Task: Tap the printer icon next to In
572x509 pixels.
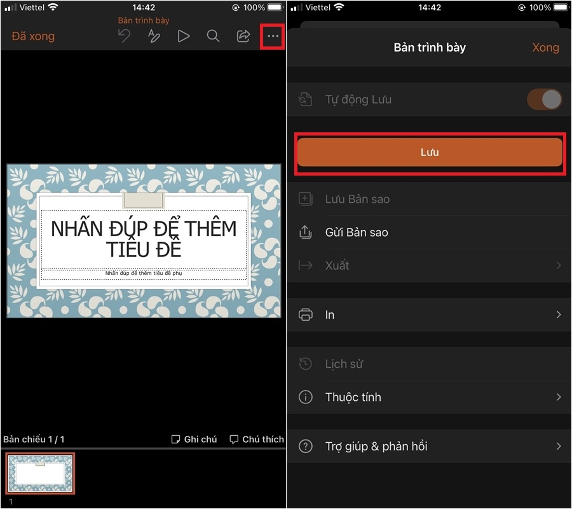Action: (306, 314)
